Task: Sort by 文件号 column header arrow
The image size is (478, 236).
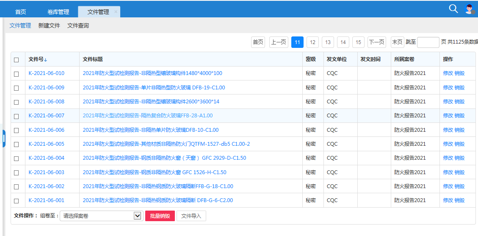Action: pos(46,60)
